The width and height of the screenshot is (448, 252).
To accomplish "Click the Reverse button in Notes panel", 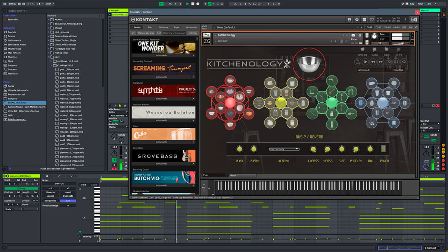I will [50, 192].
